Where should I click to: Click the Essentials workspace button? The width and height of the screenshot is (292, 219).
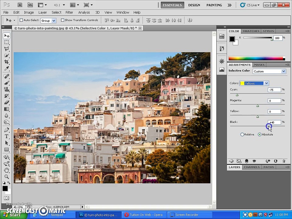[x=172, y=5]
